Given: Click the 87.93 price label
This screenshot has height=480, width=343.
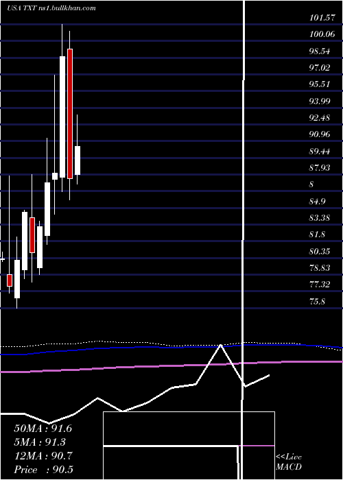Looking at the screenshot, I should coord(320,167).
